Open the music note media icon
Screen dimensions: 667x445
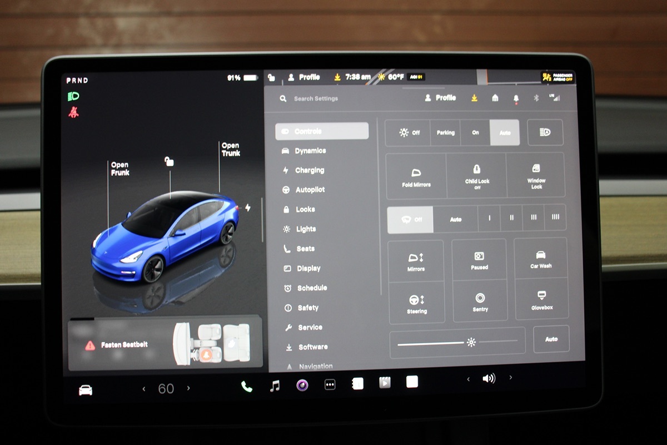coord(275,385)
